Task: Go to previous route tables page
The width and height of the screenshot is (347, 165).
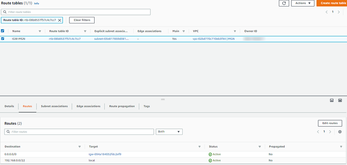Action: 326,12
